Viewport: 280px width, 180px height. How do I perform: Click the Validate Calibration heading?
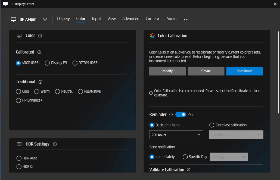167,170
